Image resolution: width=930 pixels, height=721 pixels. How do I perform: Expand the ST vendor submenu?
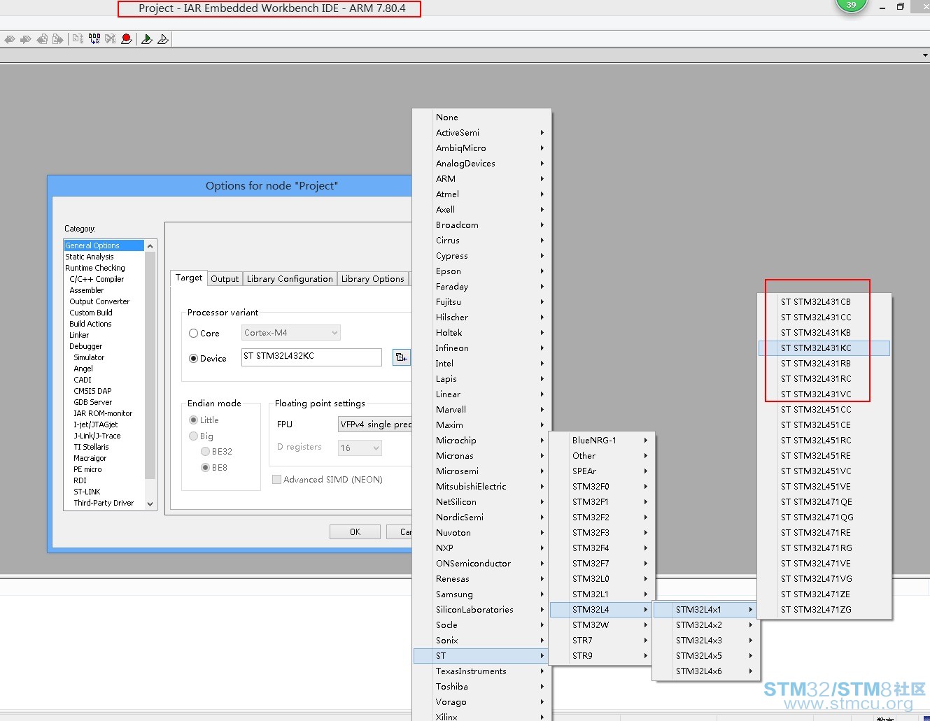(481, 656)
